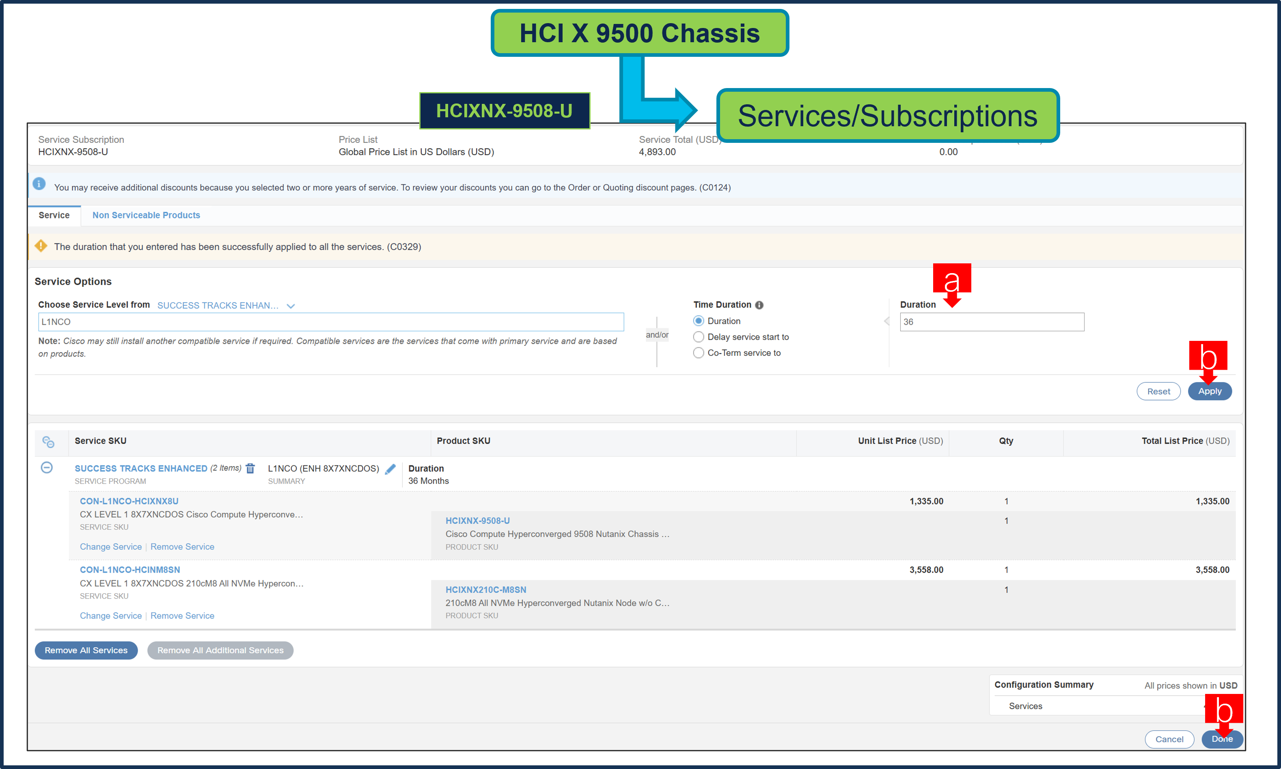Reset the service options
Image resolution: width=1281 pixels, height=769 pixels.
[1159, 391]
